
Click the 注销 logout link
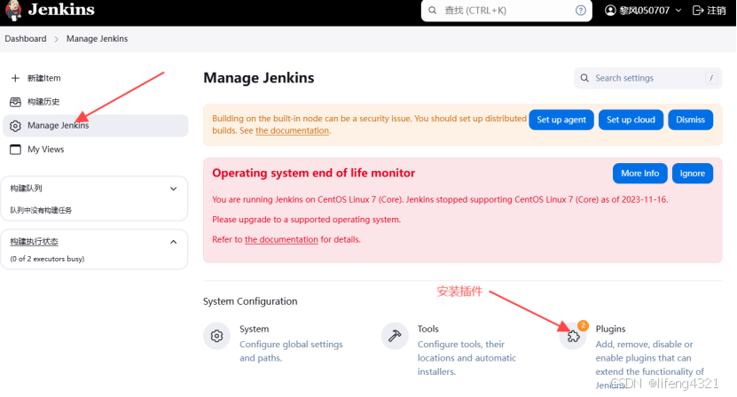717,11
